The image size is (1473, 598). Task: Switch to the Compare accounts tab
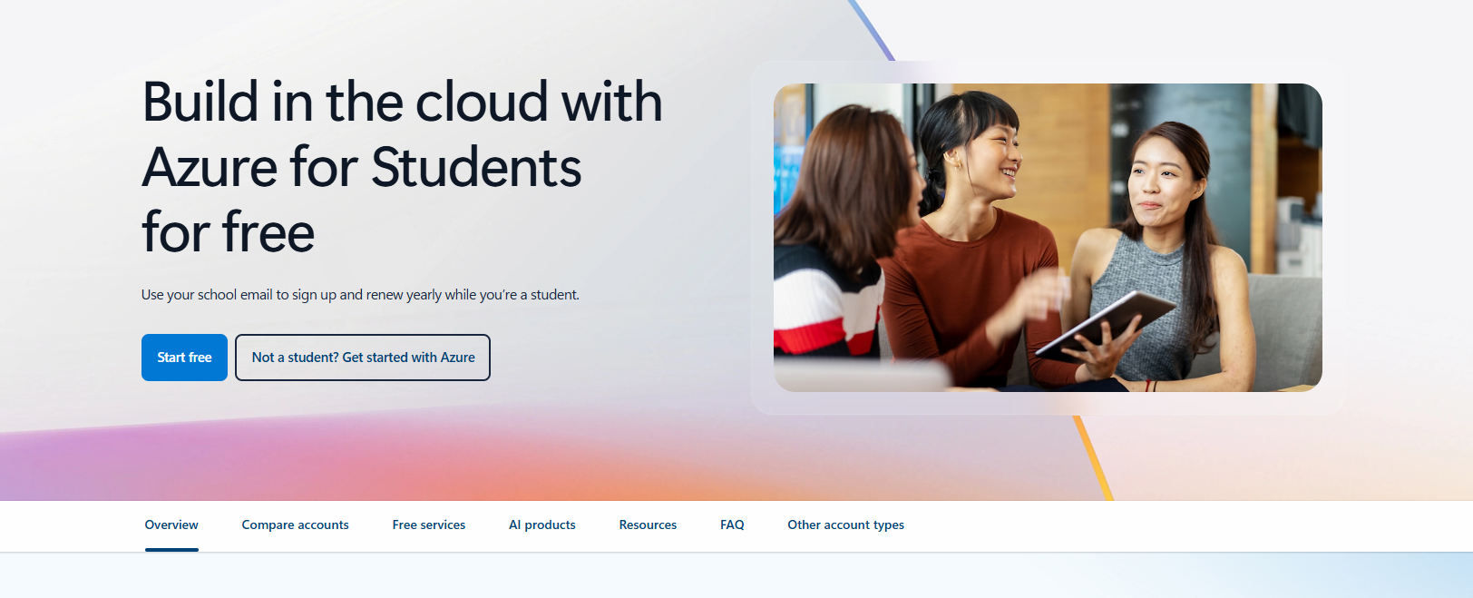295,524
